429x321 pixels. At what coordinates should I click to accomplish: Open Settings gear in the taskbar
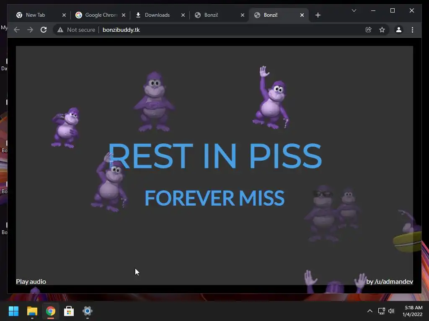tap(88, 311)
